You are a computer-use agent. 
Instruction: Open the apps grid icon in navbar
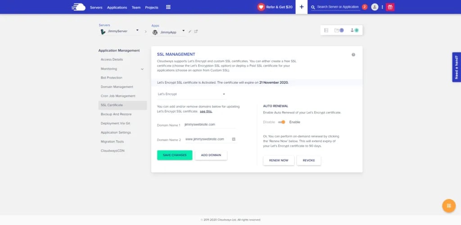tap(168, 7)
